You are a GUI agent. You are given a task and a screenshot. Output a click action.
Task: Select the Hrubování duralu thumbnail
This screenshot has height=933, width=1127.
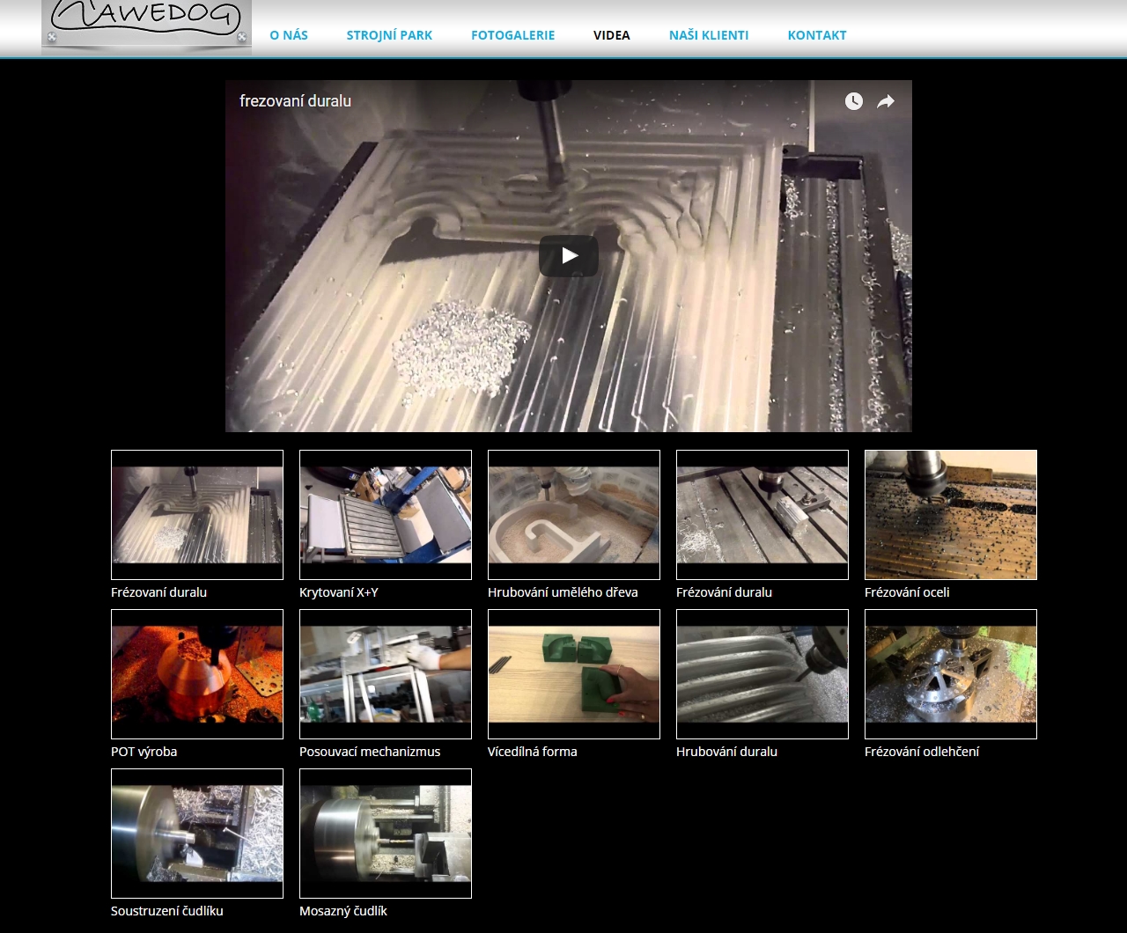tap(762, 674)
